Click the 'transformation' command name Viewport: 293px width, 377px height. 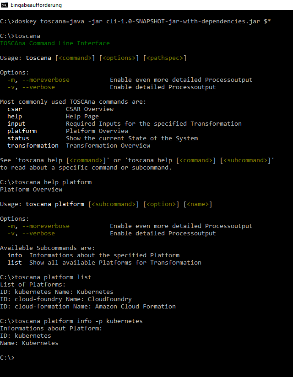pyautogui.click(x=33, y=146)
